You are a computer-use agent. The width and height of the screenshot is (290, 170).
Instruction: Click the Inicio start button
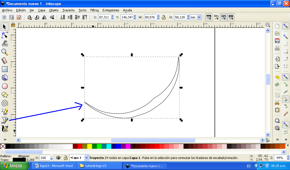pyautogui.click(x=14, y=166)
